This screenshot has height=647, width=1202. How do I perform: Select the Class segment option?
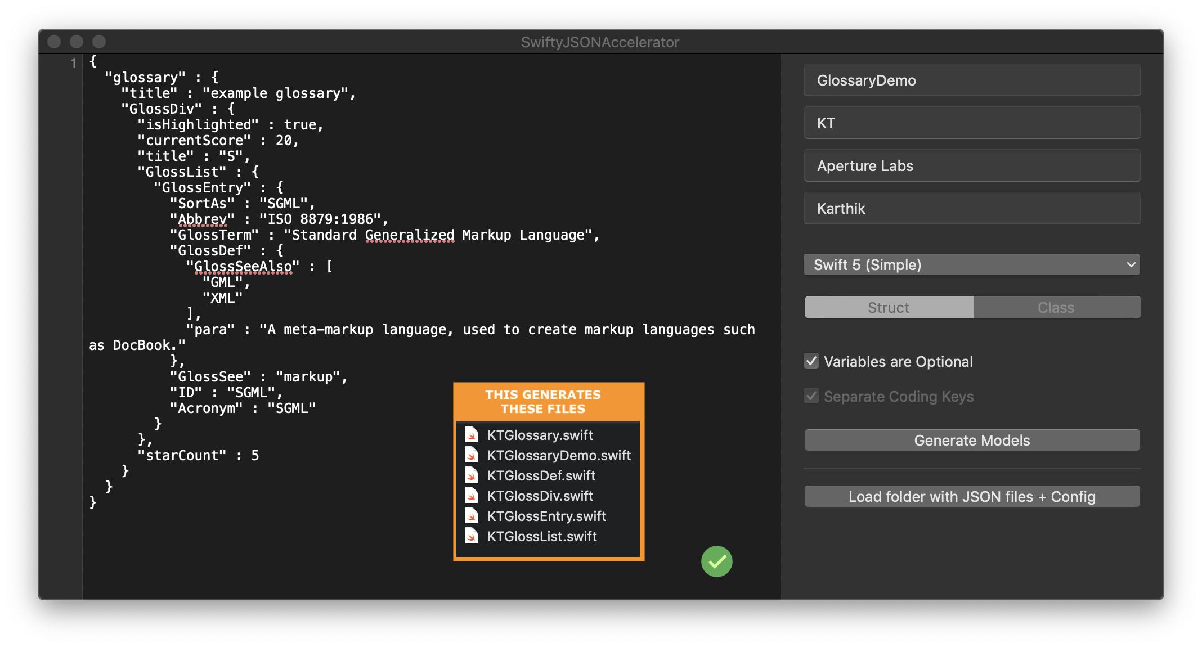(1056, 308)
